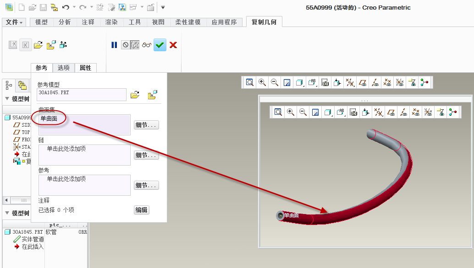Toggle plane display on main graphics toolbar
Screen dimensions: 474x268
363,82
